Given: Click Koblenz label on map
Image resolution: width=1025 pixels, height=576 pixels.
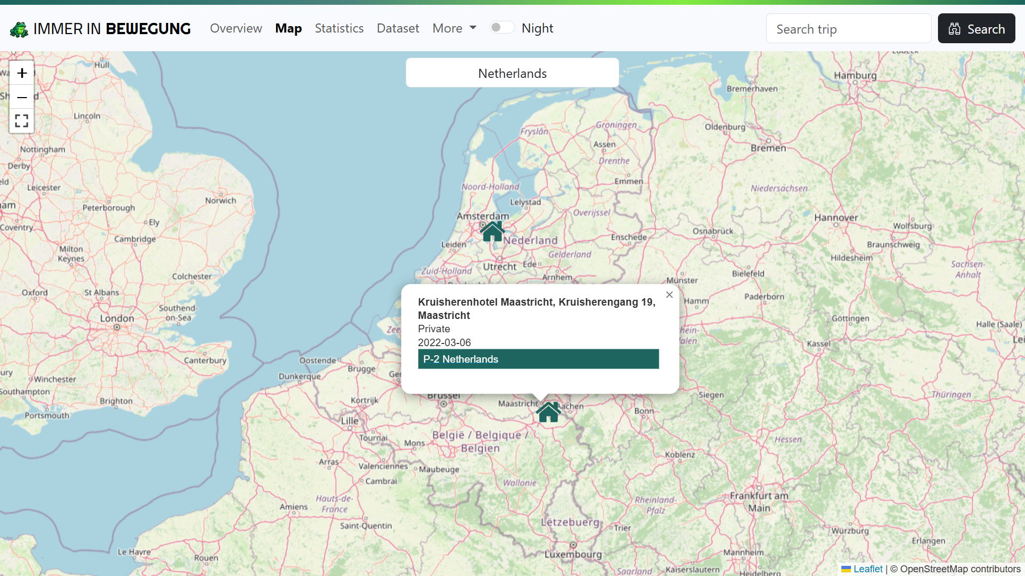Looking at the screenshot, I should click(x=680, y=455).
